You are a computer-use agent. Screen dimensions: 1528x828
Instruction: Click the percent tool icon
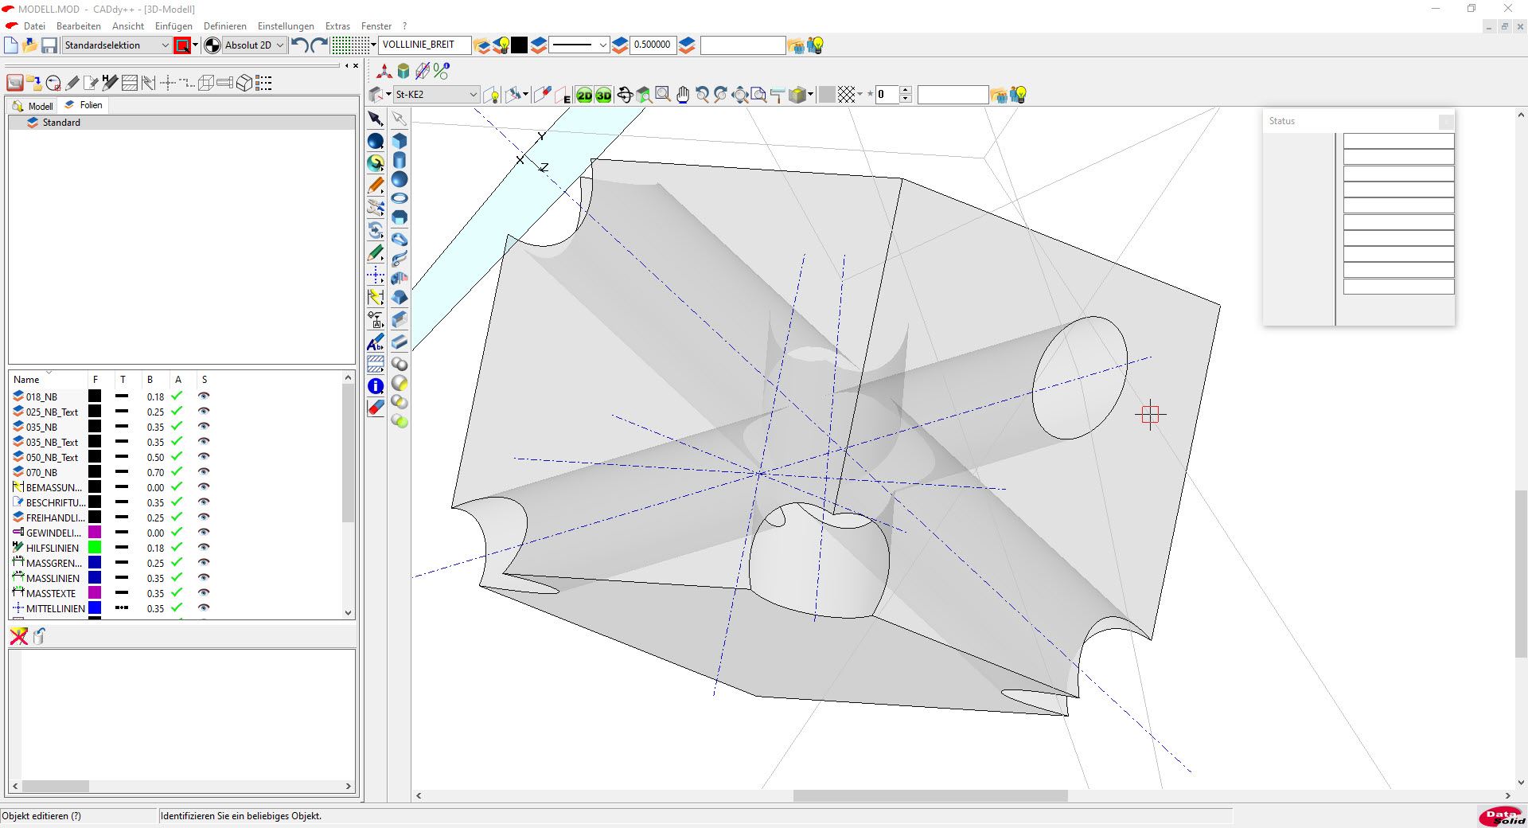coord(442,72)
